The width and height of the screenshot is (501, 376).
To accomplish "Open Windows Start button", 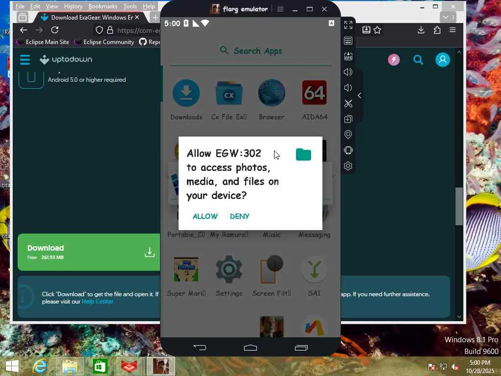I will tap(12, 366).
